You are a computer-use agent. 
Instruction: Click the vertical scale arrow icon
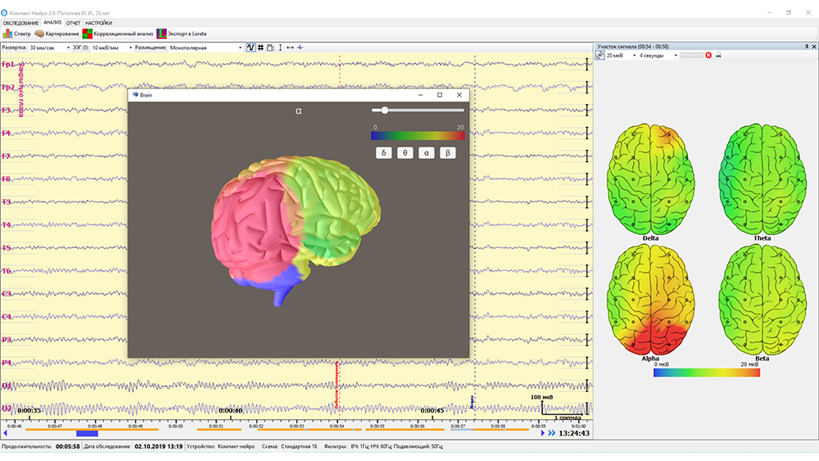pyautogui.click(x=280, y=47)
